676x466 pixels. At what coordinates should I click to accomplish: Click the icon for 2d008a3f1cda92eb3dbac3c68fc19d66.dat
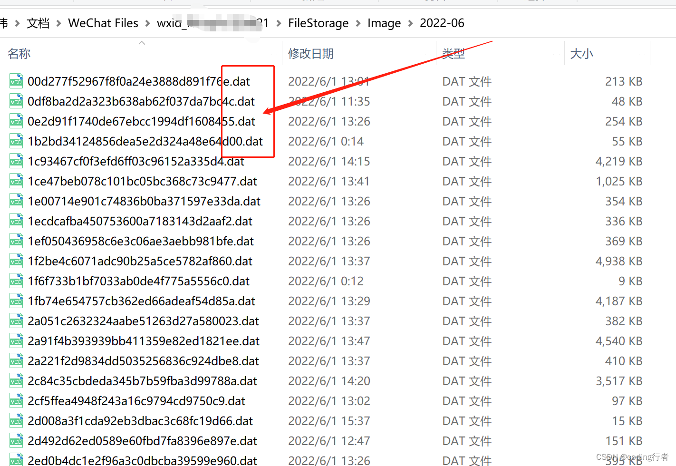click(16, 420)
